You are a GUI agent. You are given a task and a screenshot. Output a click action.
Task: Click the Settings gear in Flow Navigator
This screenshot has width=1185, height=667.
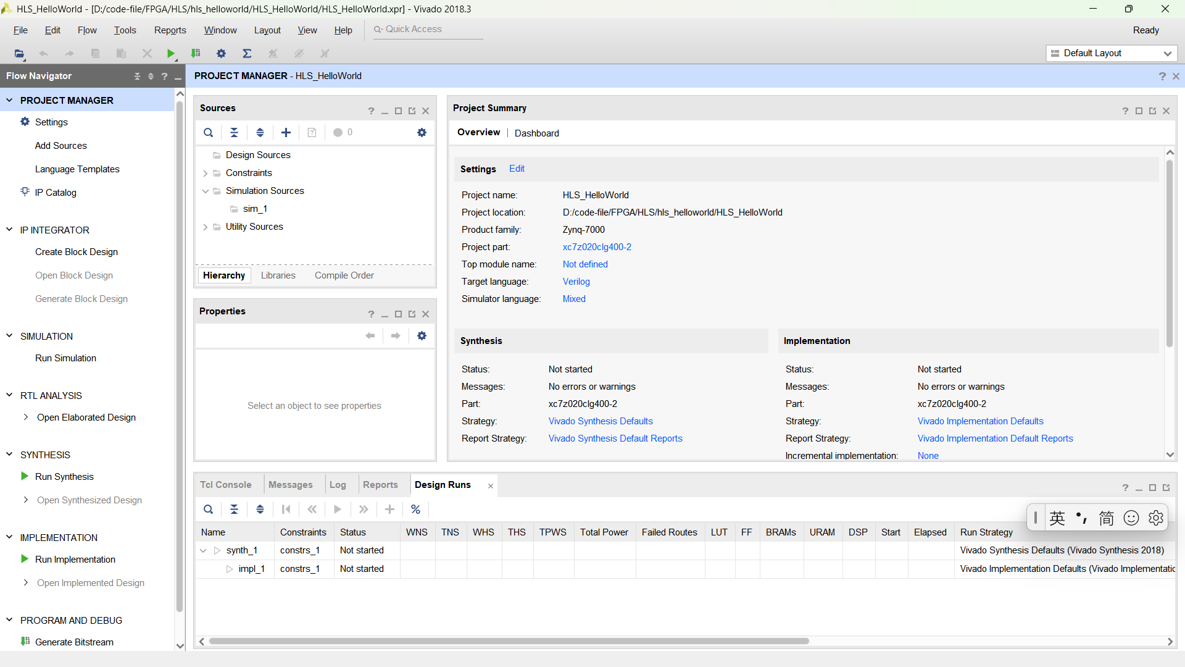pyautogui.click(x=25, y=122)
